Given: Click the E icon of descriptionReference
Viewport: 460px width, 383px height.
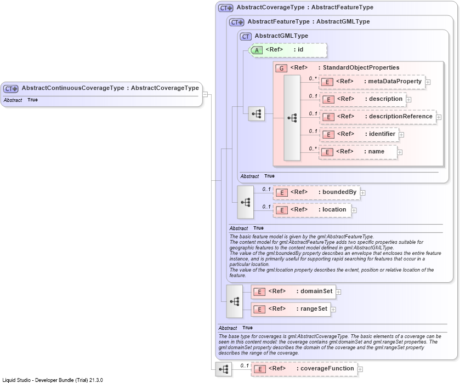Looking at the screenshot, I should coord(328,117).
